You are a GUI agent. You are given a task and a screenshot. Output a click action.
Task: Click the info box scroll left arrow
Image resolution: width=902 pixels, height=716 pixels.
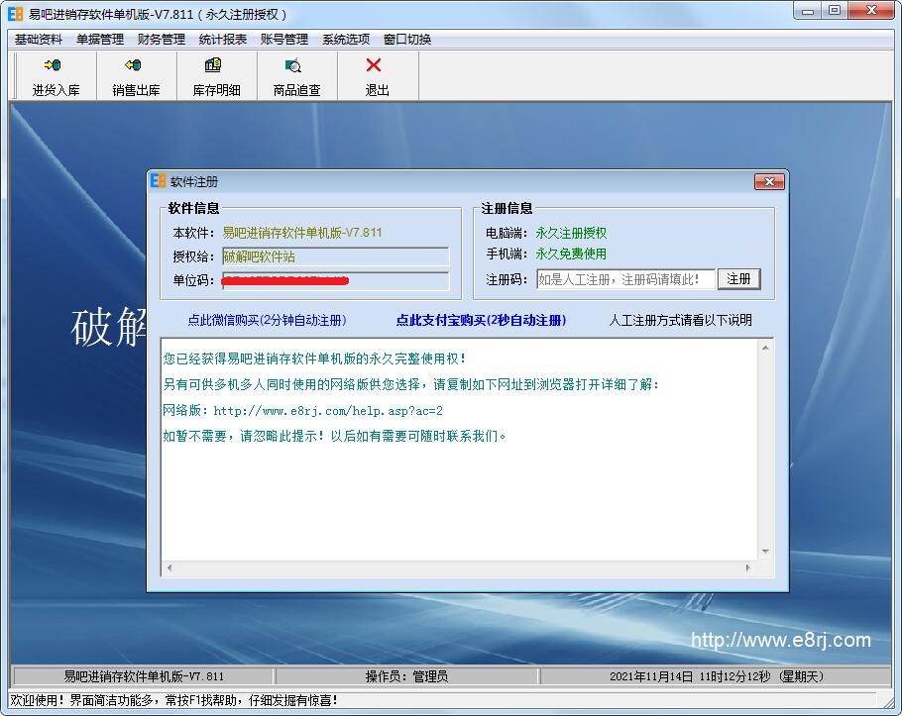click(x=169, y=567)
